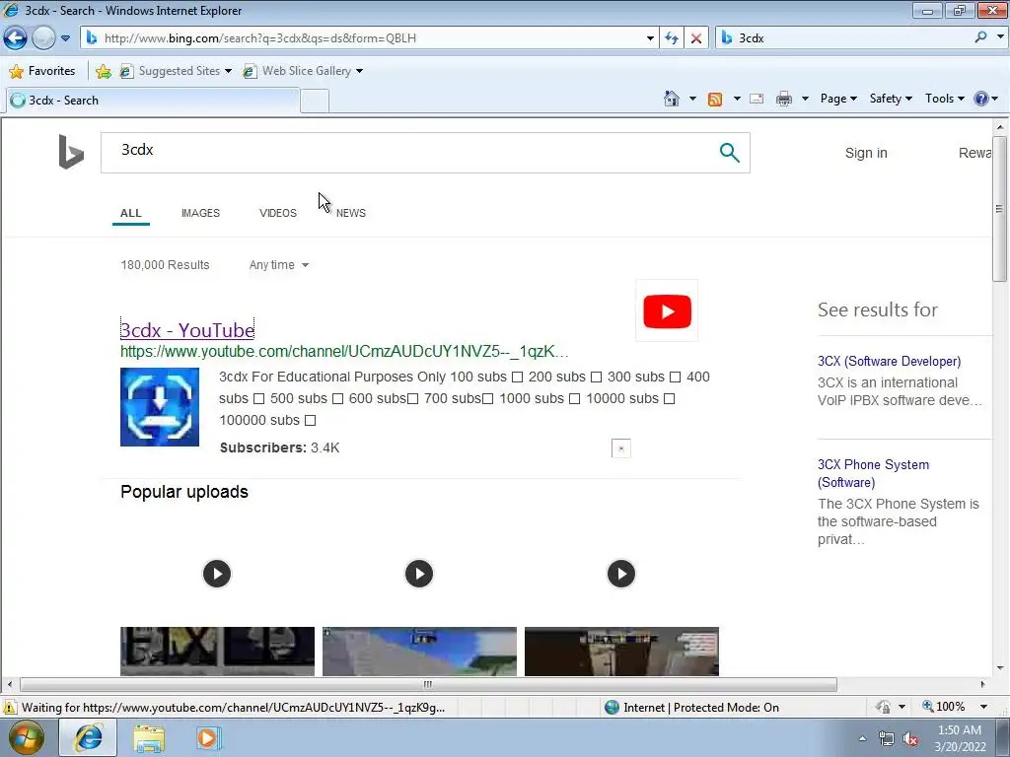
Task: Click the address bar URL field
Action: (367, 38)
